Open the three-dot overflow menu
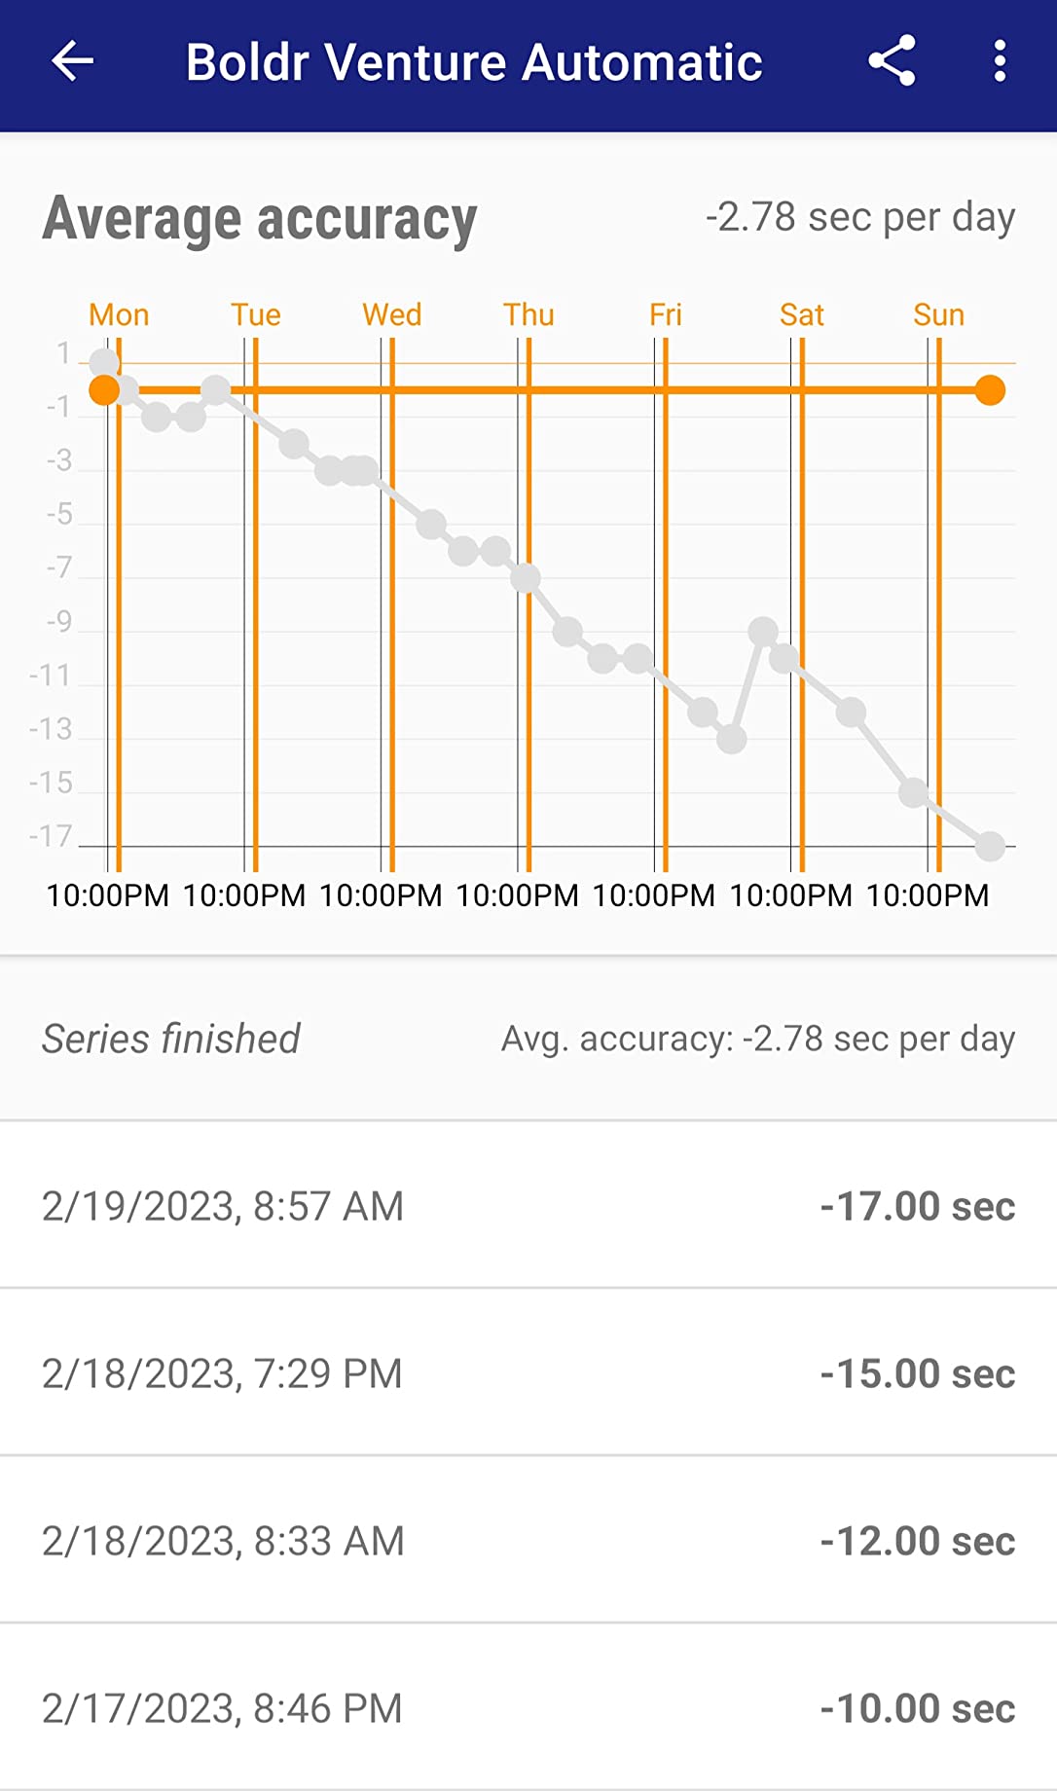This screenshot has height=1791, width=1057. pyautogui.click(x=1000, y=62)
